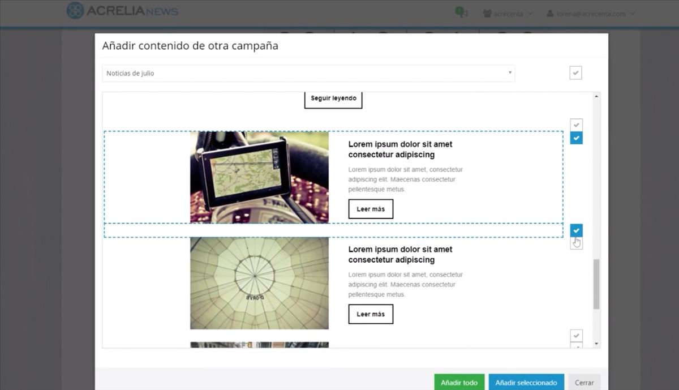Click the content list scrollbar thumb
Screen dimensions: 679x390
pos(596,284)
